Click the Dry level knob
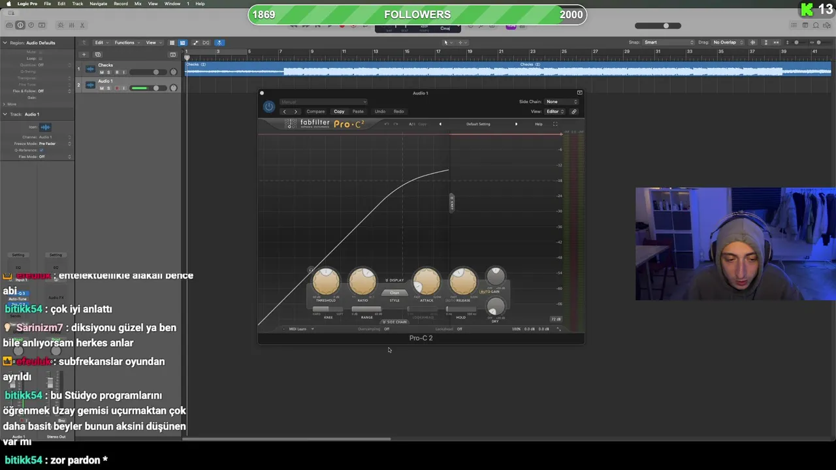The width and height of the screenshot is (836, 470). pos(495,307)
